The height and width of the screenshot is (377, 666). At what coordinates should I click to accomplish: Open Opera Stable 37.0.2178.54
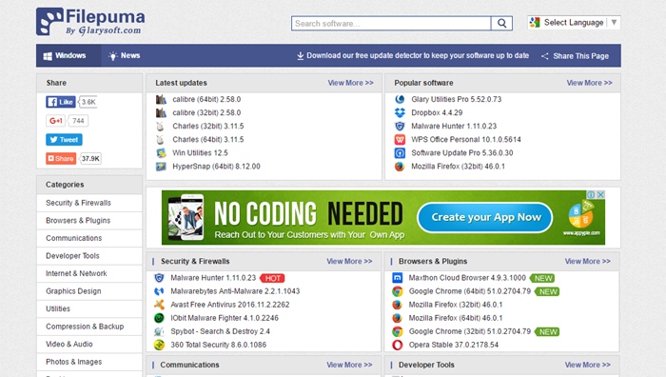454,345
